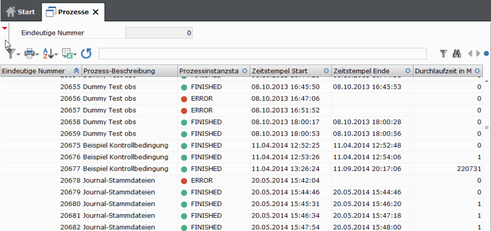The height and width of the screenshot is (231, 491).
Task: Sort by Prozess-Beschreibung column header
Action: click(x=130, y=71)
